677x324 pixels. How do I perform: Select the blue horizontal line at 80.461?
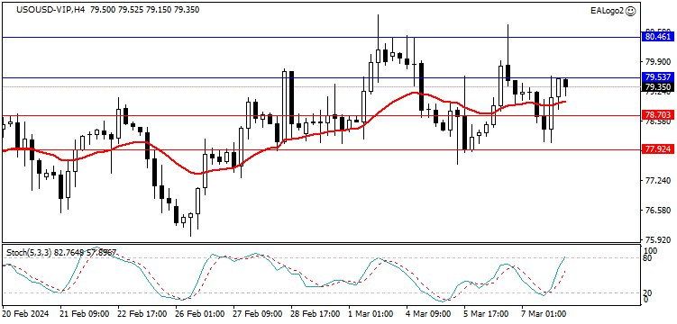[321, 38]
